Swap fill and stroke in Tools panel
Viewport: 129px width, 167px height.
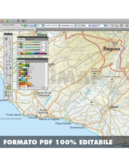tap(11, 84)
